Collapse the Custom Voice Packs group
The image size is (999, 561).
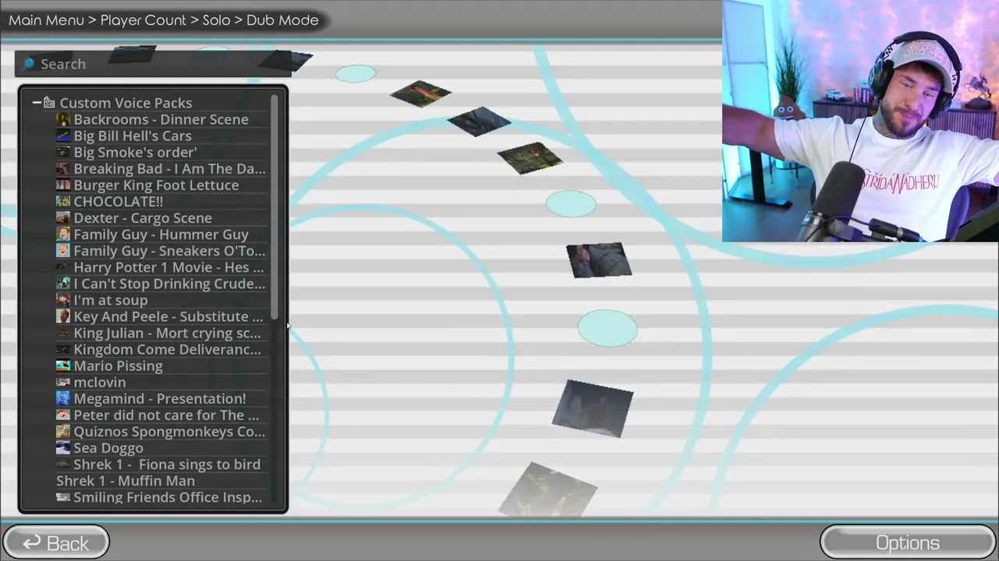(x=36, y=103)
